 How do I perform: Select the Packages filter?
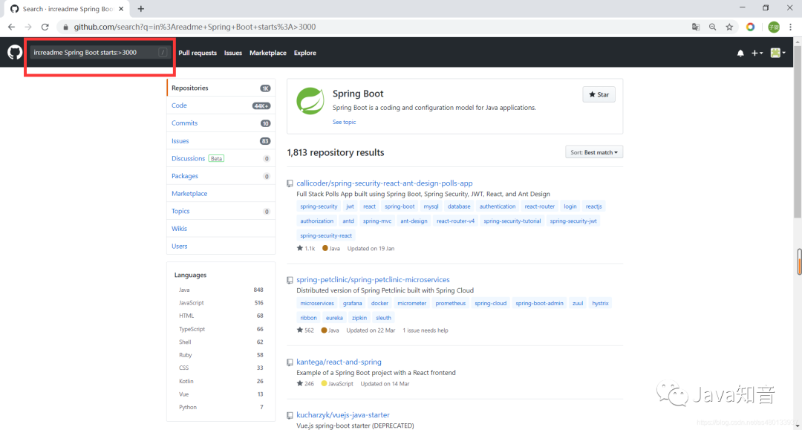221,176
